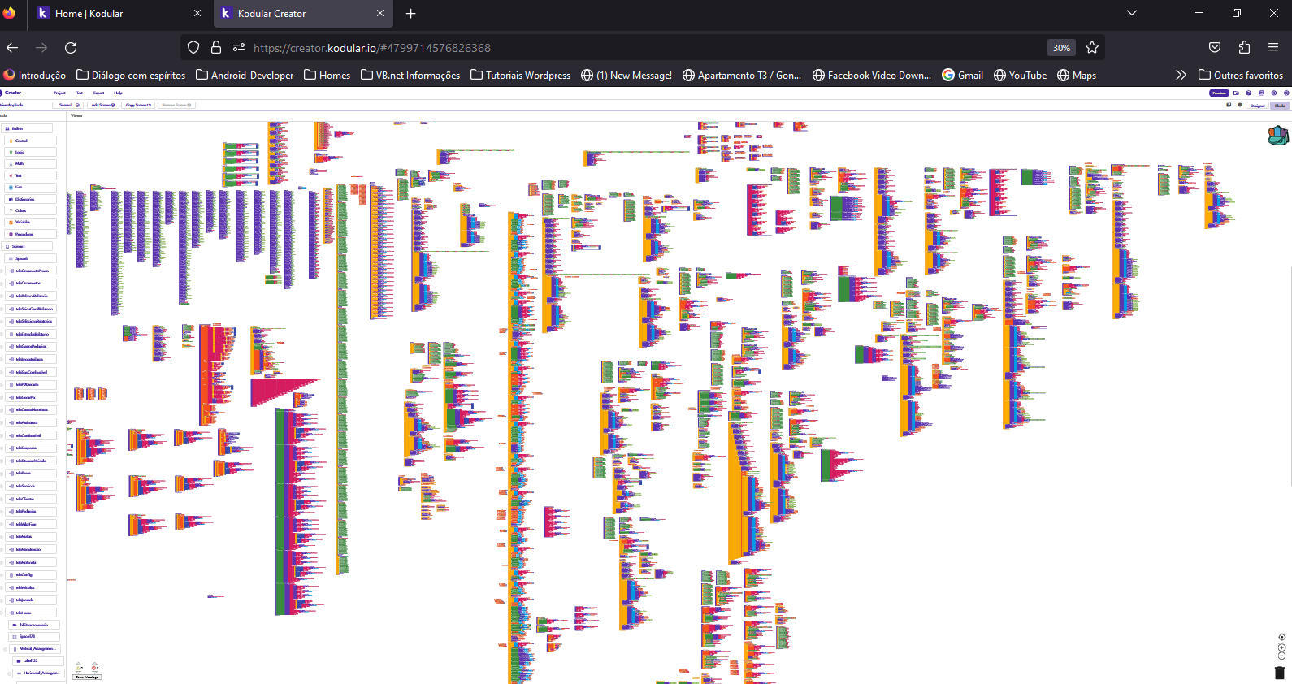Switch to Designer view
This screenshot has height=684, width=1292.
tap(1257, 106)
